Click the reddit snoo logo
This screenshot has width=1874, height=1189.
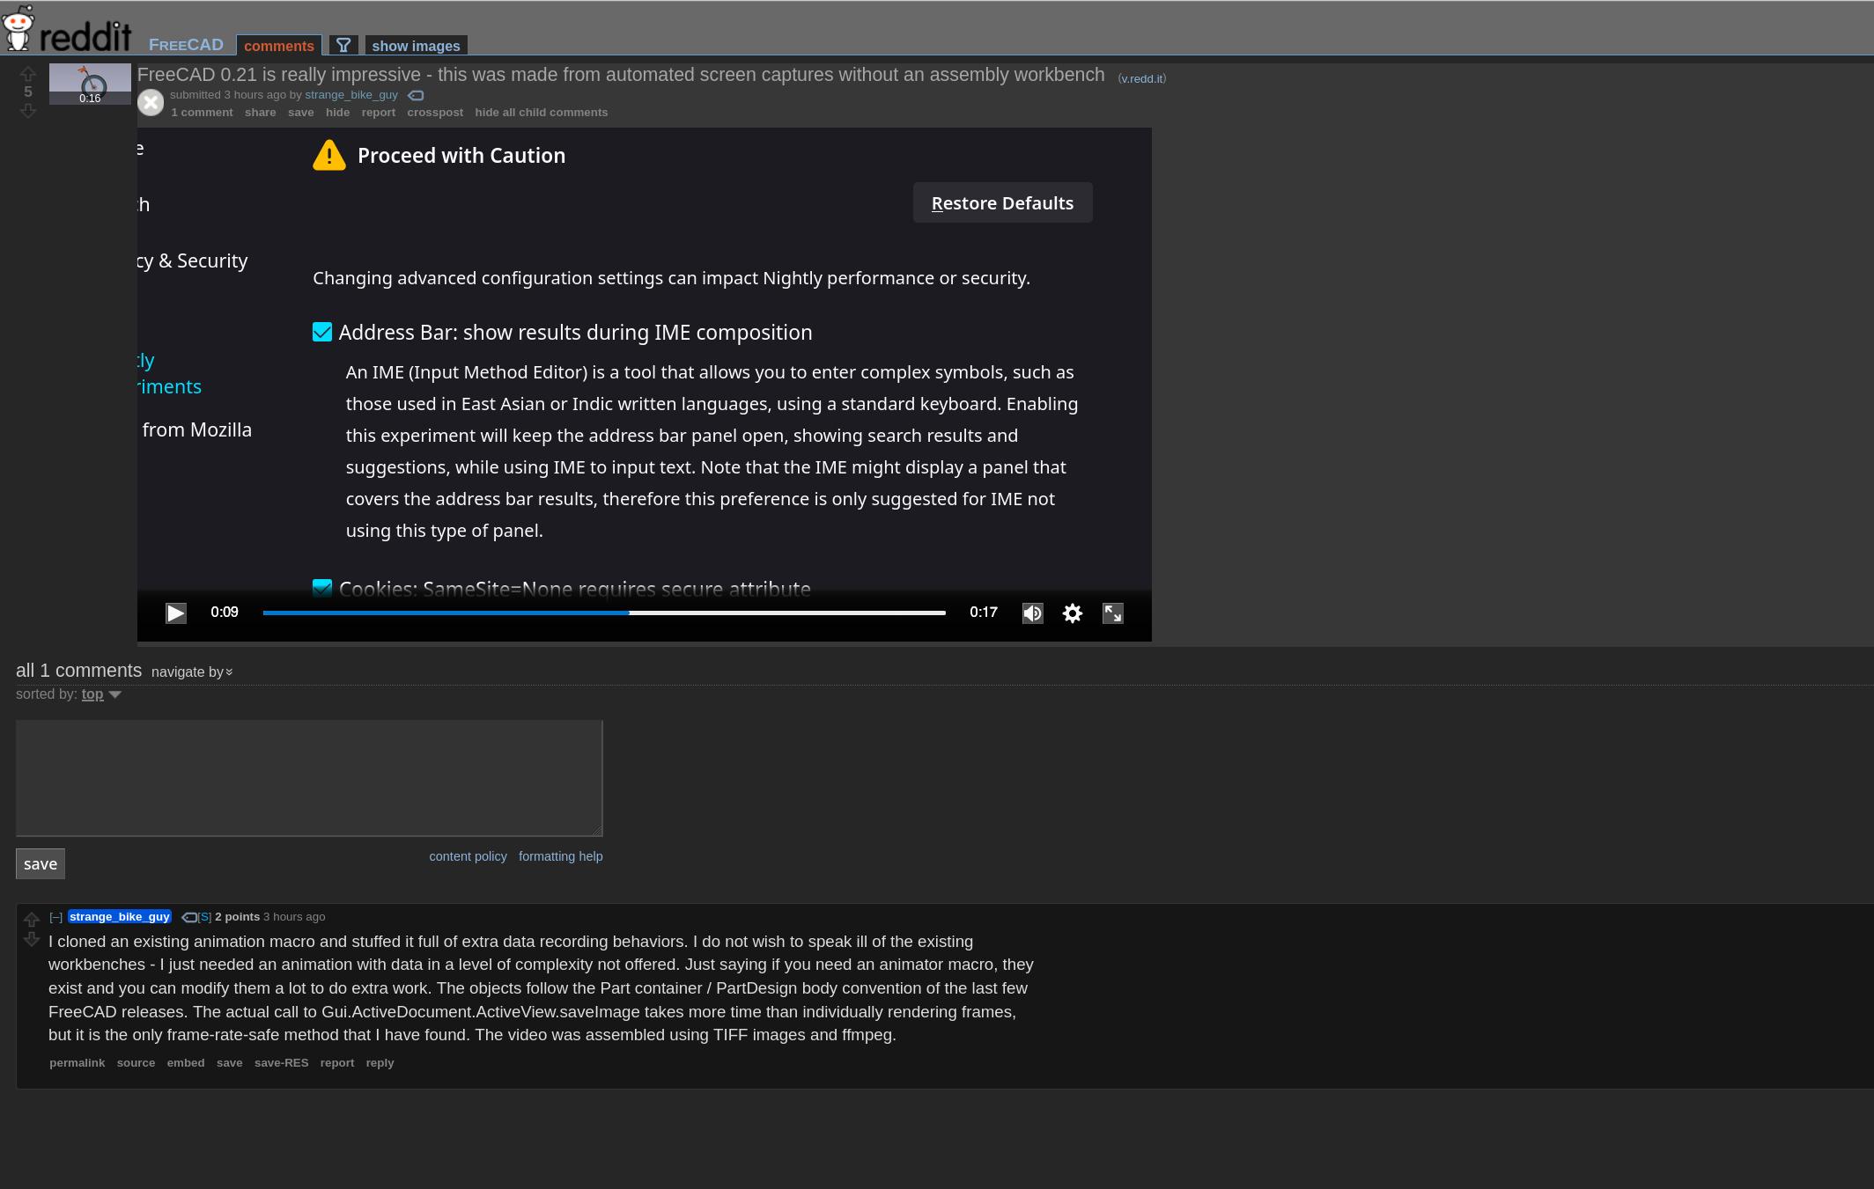click(18, 27)
